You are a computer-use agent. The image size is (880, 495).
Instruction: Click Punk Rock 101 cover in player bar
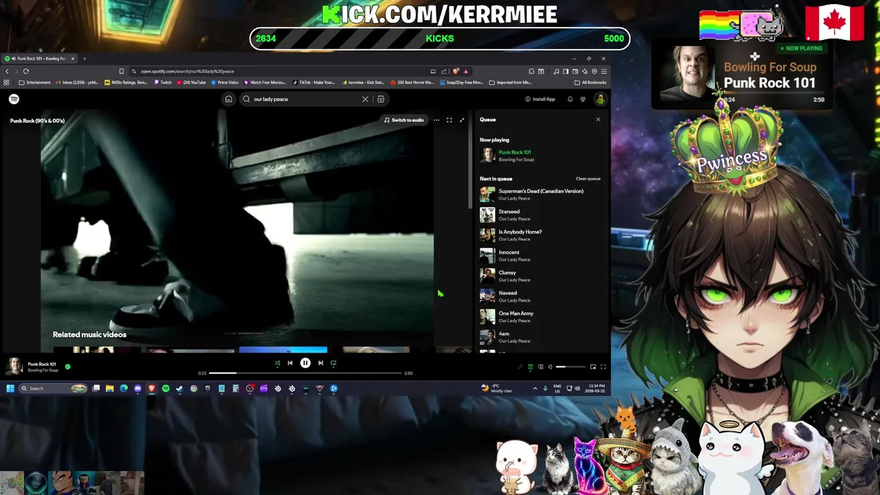click(x=15, y=366)
